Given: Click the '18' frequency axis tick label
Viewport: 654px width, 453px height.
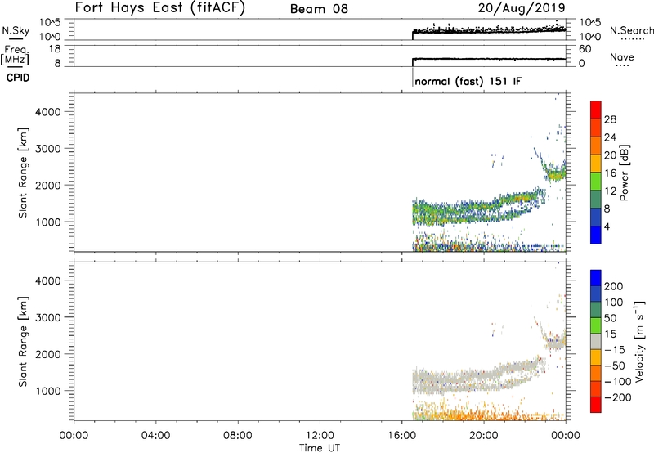Looking at the screenshot, I should 55,49.
